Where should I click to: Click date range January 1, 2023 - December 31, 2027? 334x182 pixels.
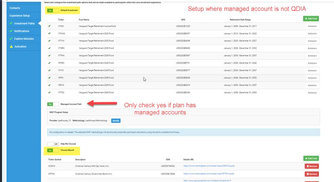[240, 41]
